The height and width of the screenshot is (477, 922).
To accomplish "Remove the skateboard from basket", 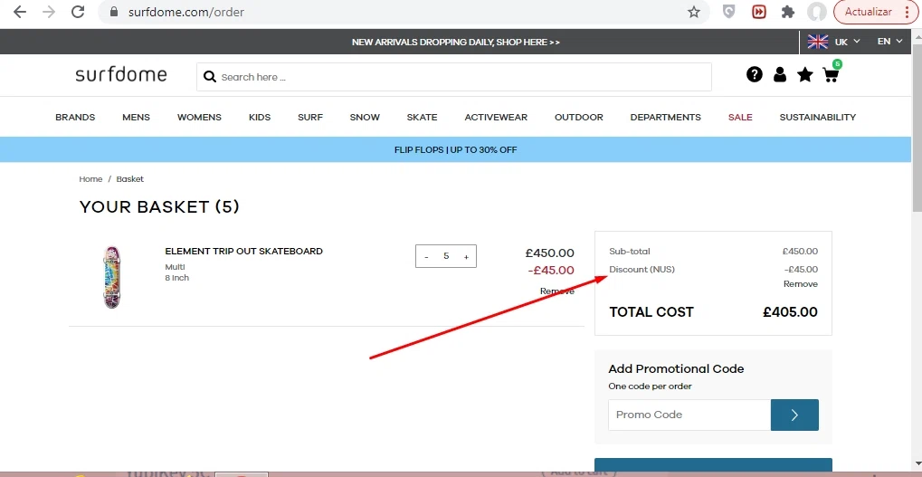I will coord(556,291).
